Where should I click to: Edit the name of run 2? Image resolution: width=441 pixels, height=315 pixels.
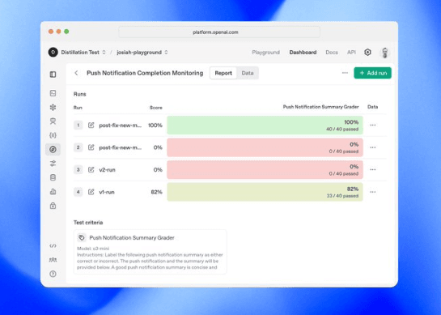[91, 147]
